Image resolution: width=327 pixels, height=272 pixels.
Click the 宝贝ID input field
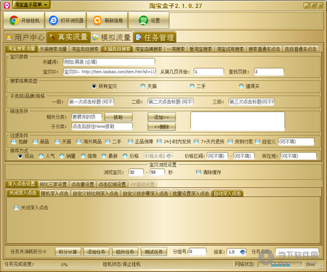[x=110, y=72]
